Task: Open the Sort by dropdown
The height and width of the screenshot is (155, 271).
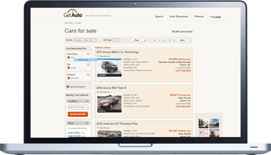Action: click(x=85, y=40)
